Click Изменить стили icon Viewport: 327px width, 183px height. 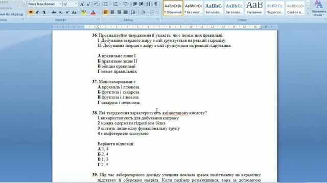(318, 8)
